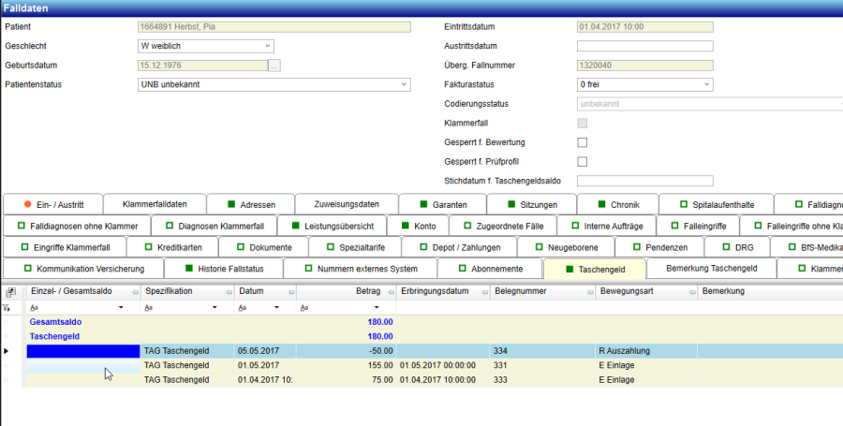
Task: Toggle the Klammerfall checkbox
Action: (x=582, y=123)
